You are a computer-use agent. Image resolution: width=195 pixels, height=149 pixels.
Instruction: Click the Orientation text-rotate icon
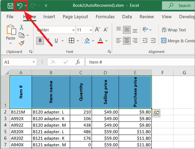click(x=145, y=30)
